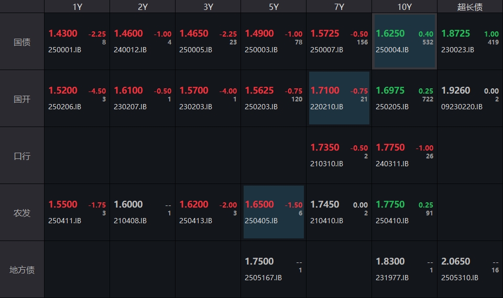Click bond code 250001.IB

pyautogui.click(x=65, y=50)
